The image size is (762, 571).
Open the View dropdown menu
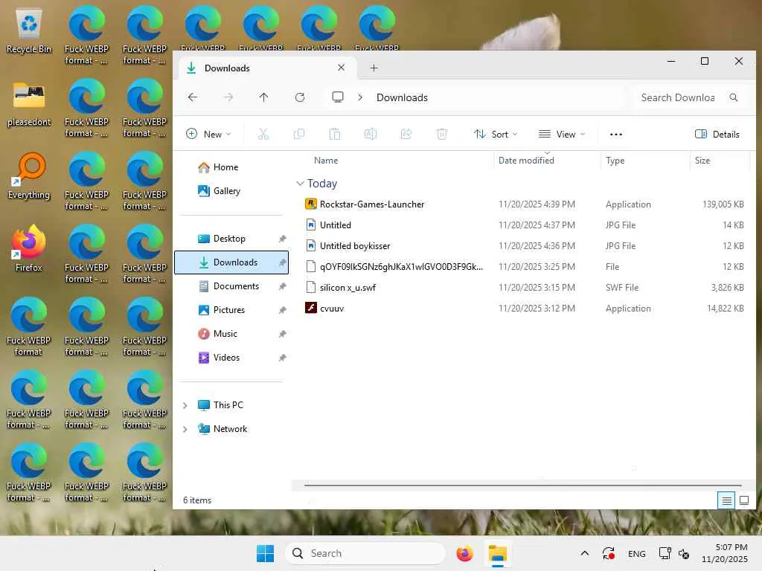[562, 134]
